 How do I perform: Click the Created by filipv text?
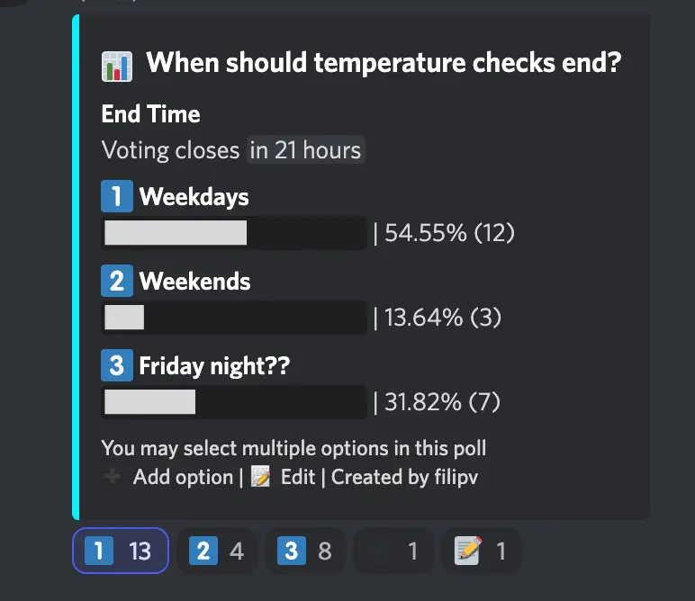point(404,477)
